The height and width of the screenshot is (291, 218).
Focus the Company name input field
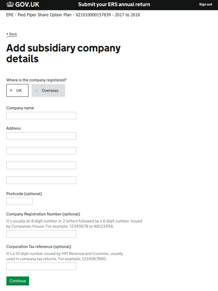click(41, 116)
